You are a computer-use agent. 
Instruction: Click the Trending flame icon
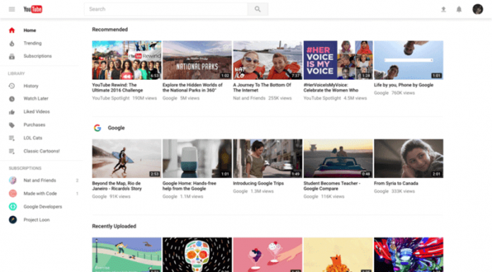tap(12, 43)
